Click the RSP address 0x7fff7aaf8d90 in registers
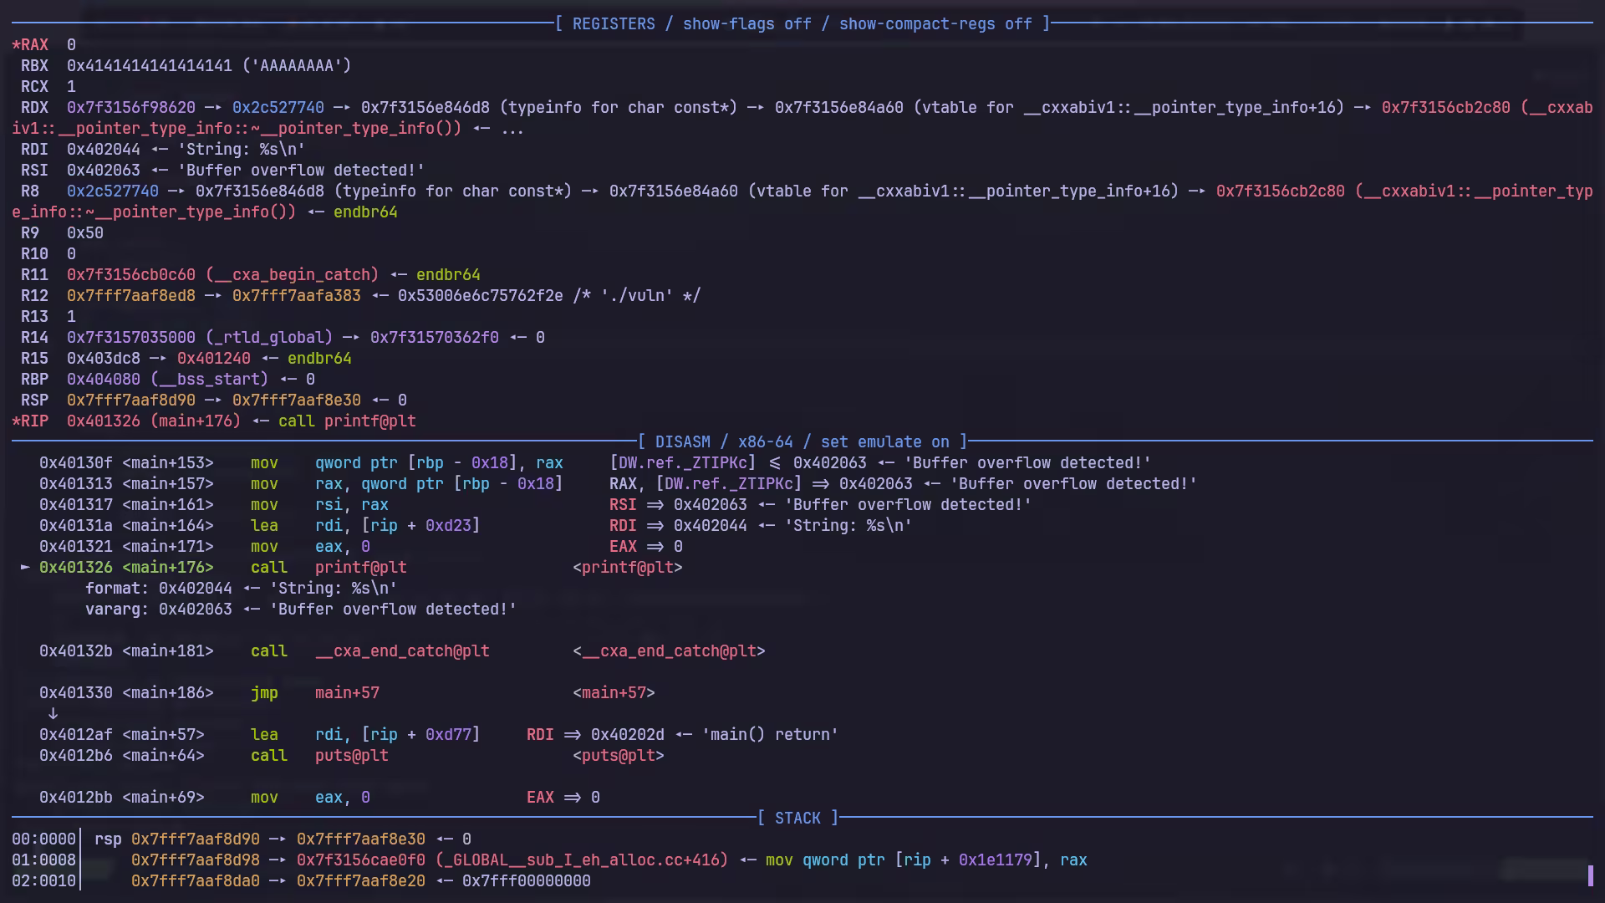 tap(130, 400)
